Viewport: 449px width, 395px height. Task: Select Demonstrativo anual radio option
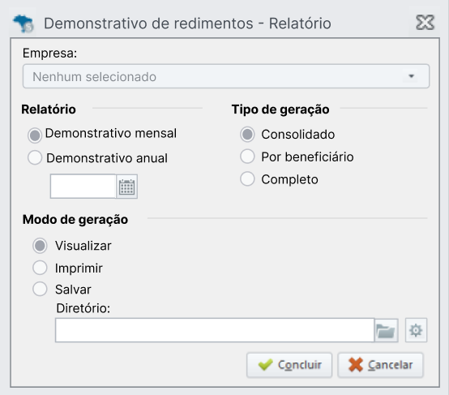click(x=35, y=157)
